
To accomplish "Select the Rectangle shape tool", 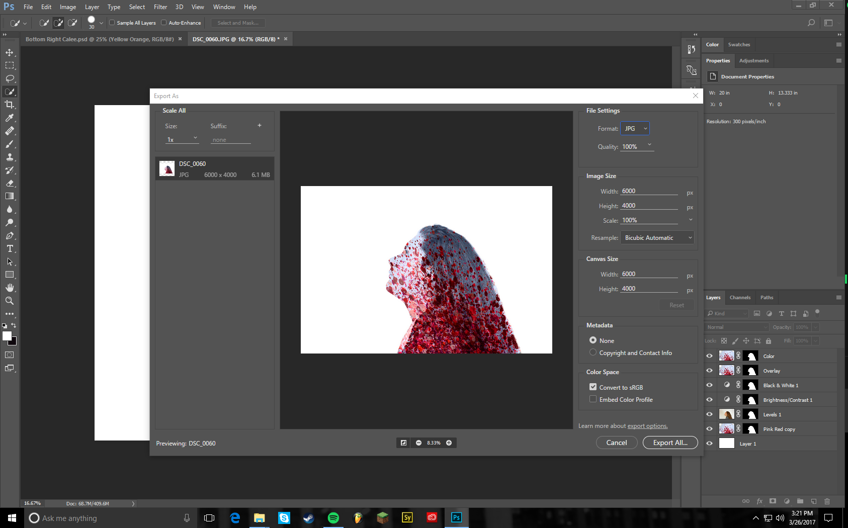I will (10, 275).
